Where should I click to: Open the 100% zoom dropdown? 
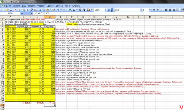pyautogui.click(x=105, y=10)
